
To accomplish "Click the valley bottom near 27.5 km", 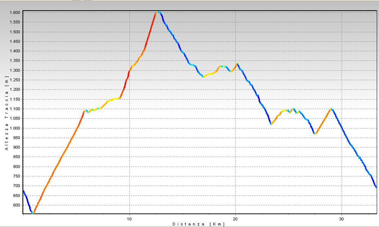I will [x=315, y=134].
